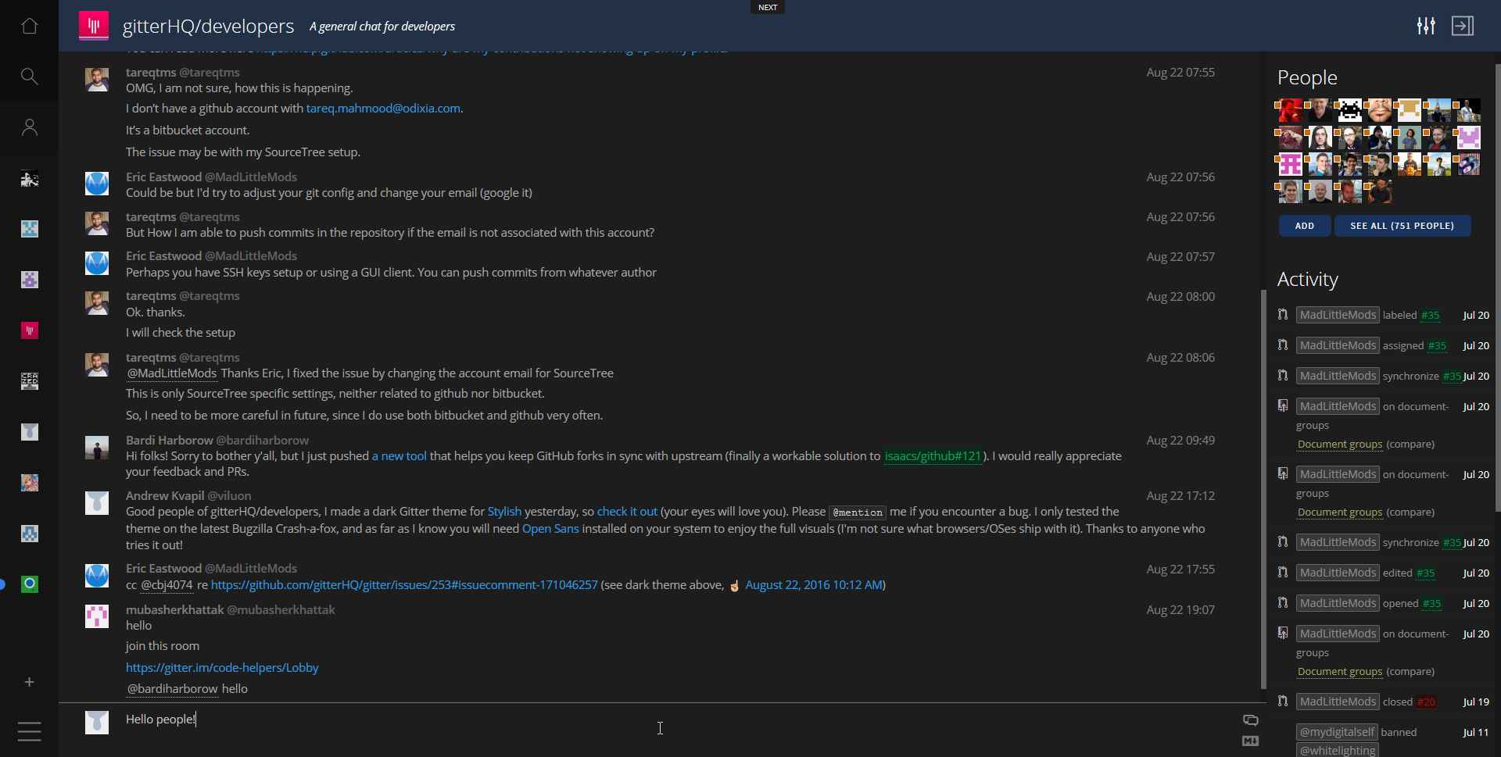Follow the 'check it out' link about the theme
The image size is (1501, 757).
pyautogui.click(x=627, y=512)
